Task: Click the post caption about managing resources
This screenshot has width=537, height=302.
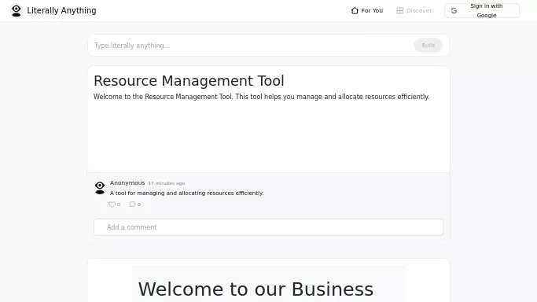Action: pyautogui.click(x=186, y=193)
